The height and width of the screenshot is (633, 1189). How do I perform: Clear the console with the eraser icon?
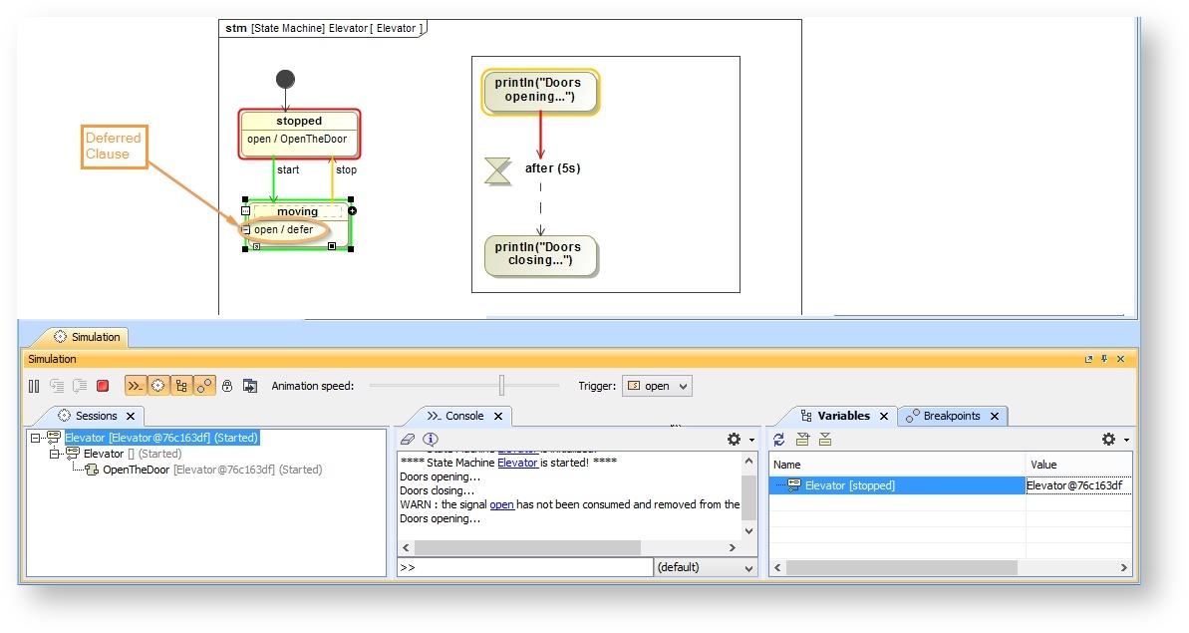pyautogui.click(x=407, y=440)
